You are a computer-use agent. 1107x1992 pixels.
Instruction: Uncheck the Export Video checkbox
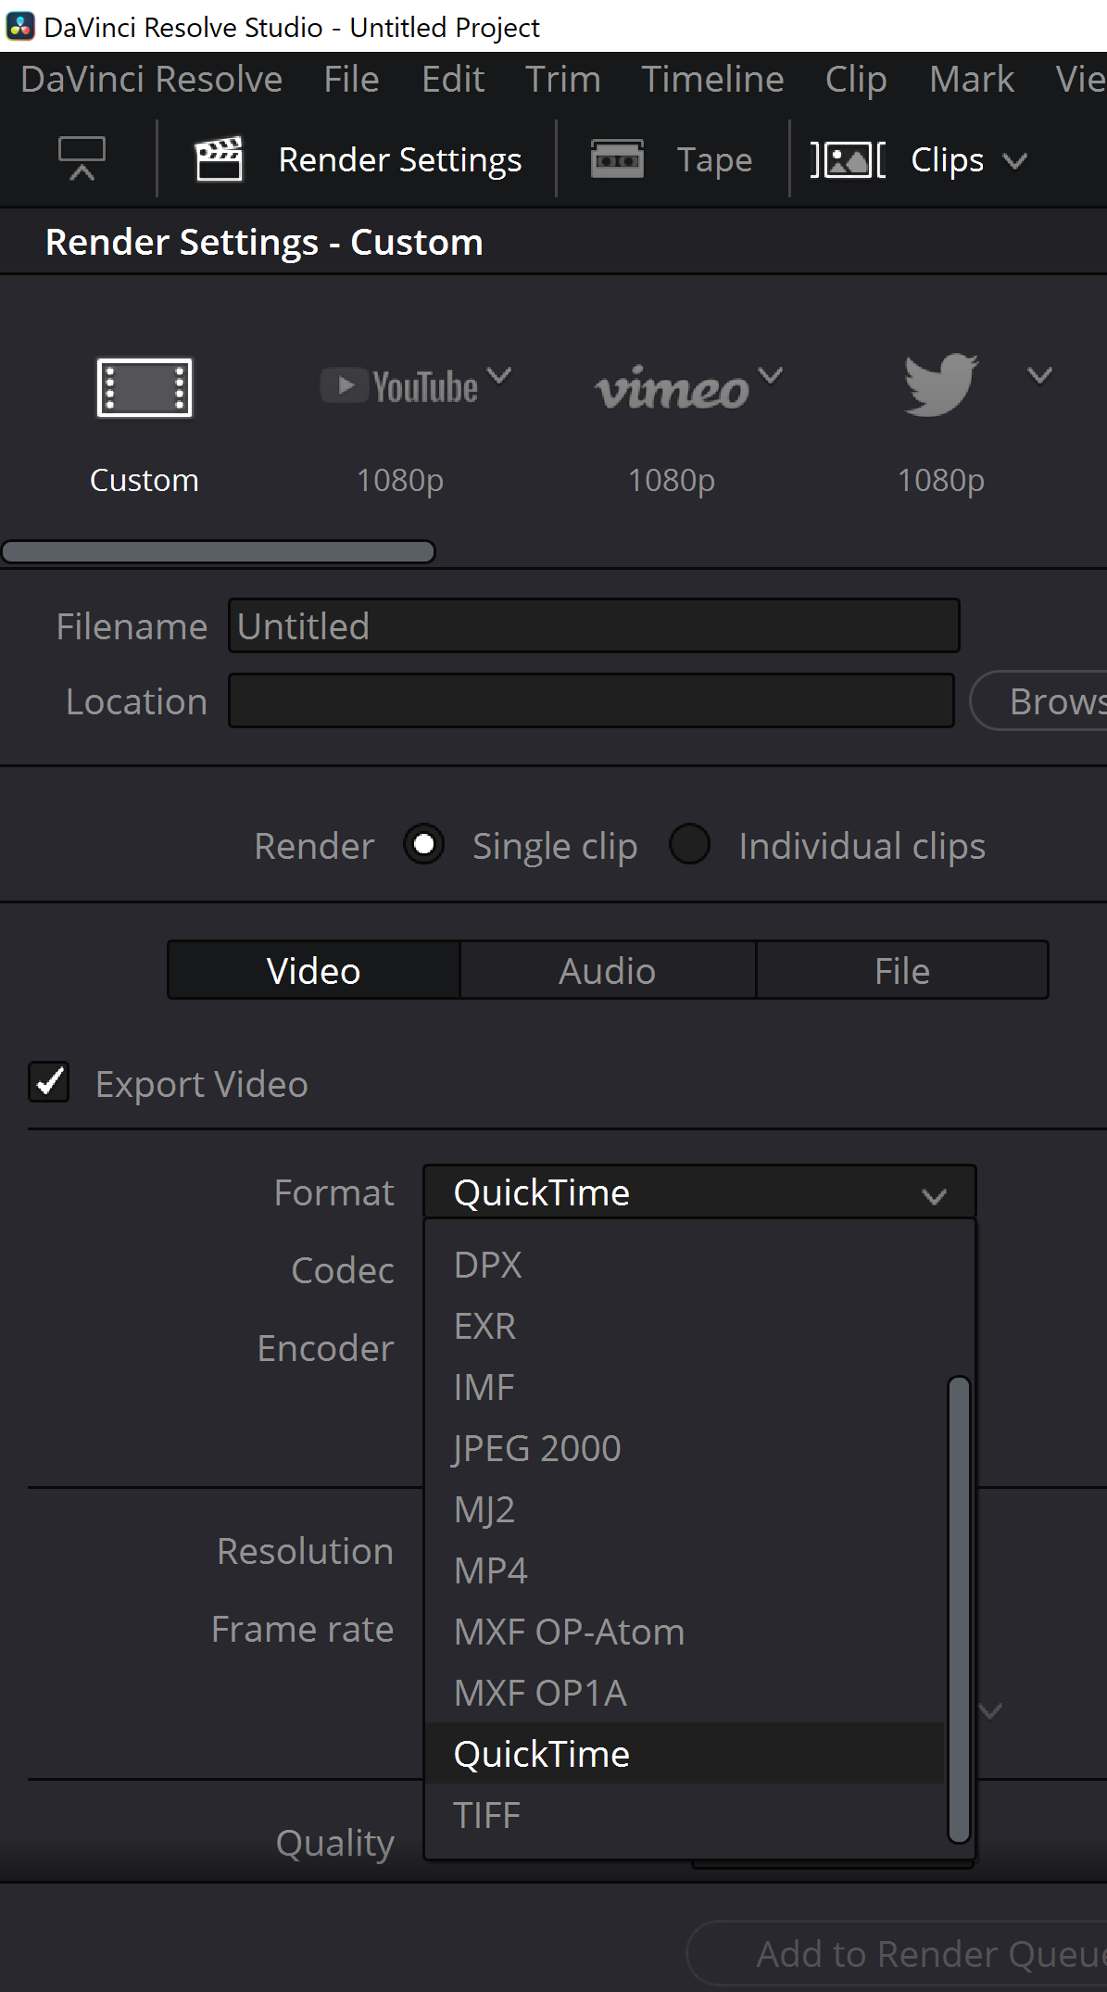click(49, 1082)
